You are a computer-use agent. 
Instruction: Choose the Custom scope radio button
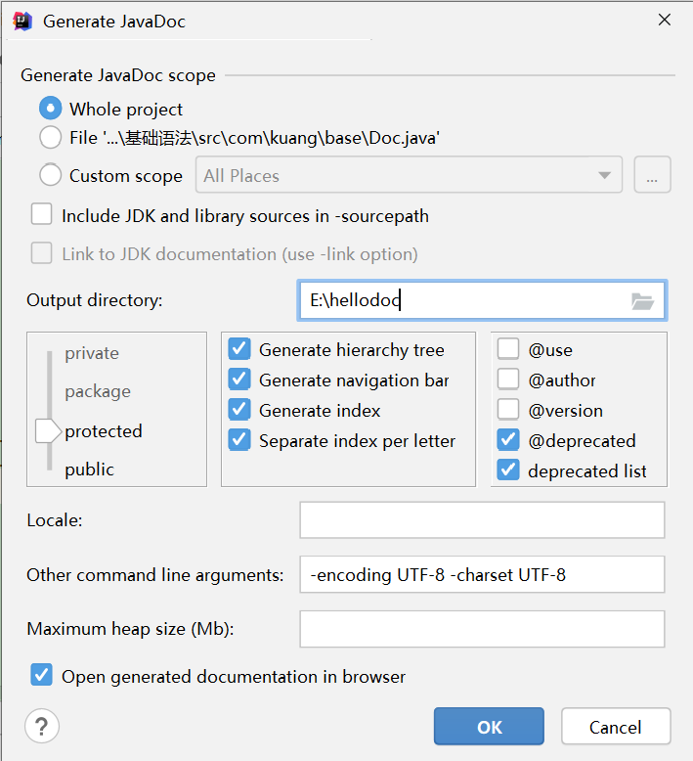[x=50, y=176]
